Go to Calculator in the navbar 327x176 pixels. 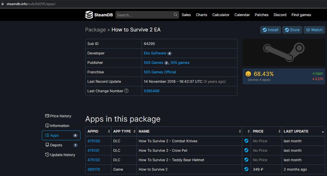click(x=221, y=15)
